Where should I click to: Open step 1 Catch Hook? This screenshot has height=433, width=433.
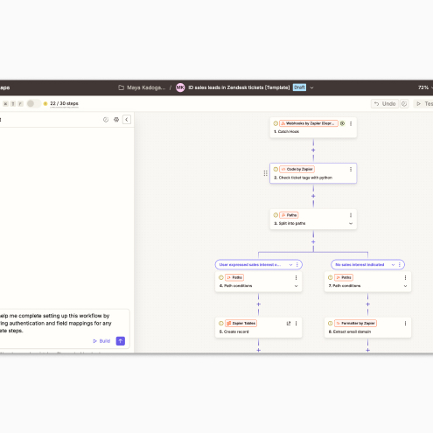[313, 128]
